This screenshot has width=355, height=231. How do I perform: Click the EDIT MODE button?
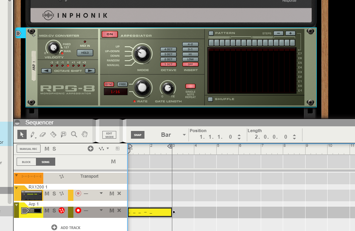click(109, 135)
